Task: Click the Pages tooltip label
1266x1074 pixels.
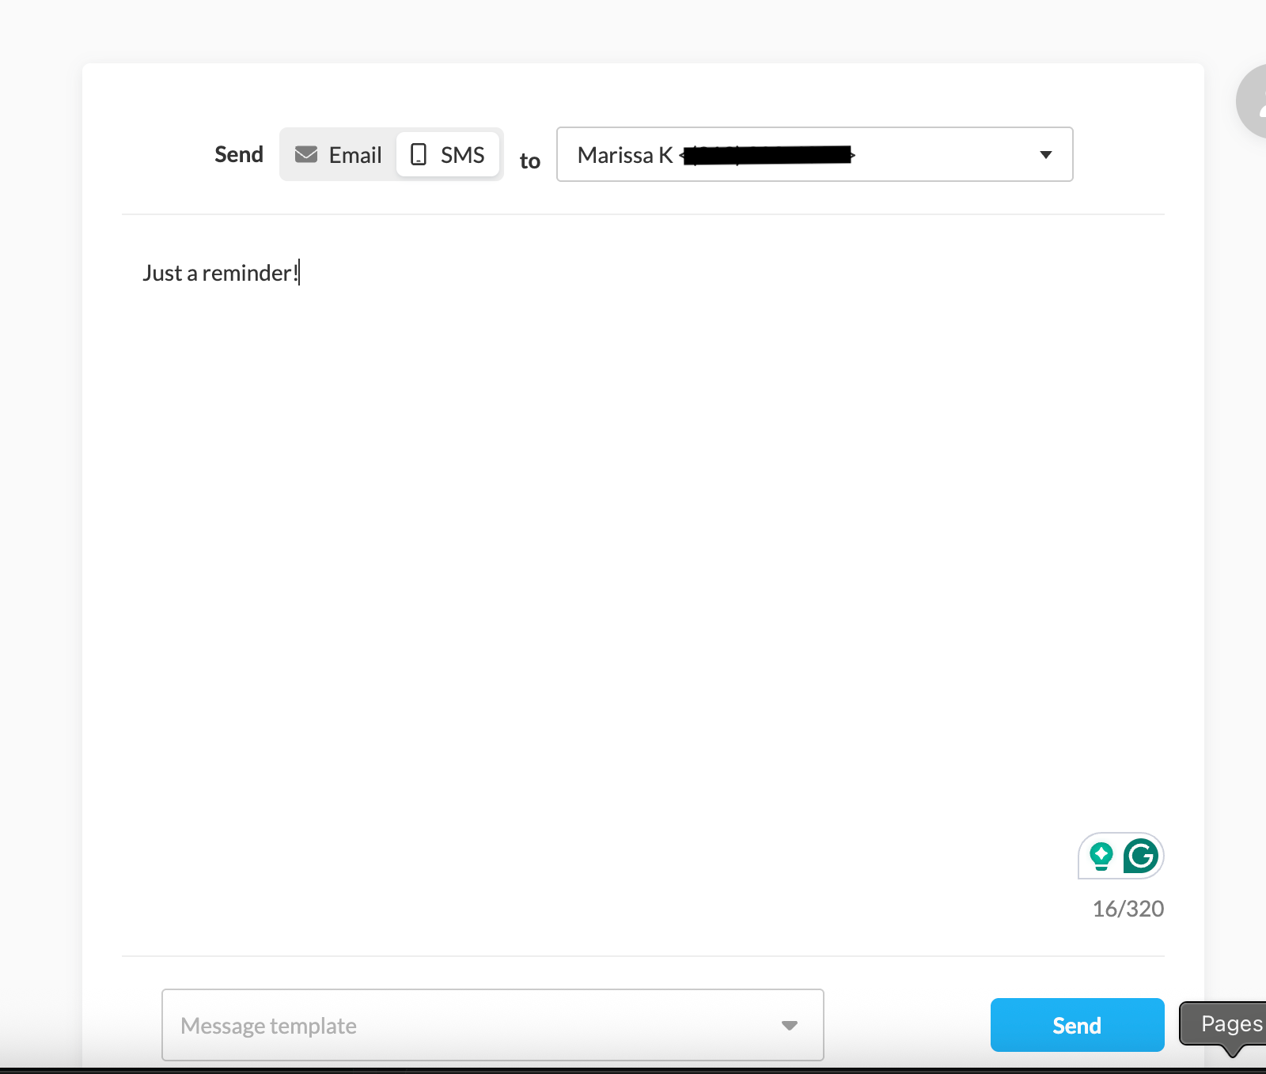Action: (1230, 1023)
